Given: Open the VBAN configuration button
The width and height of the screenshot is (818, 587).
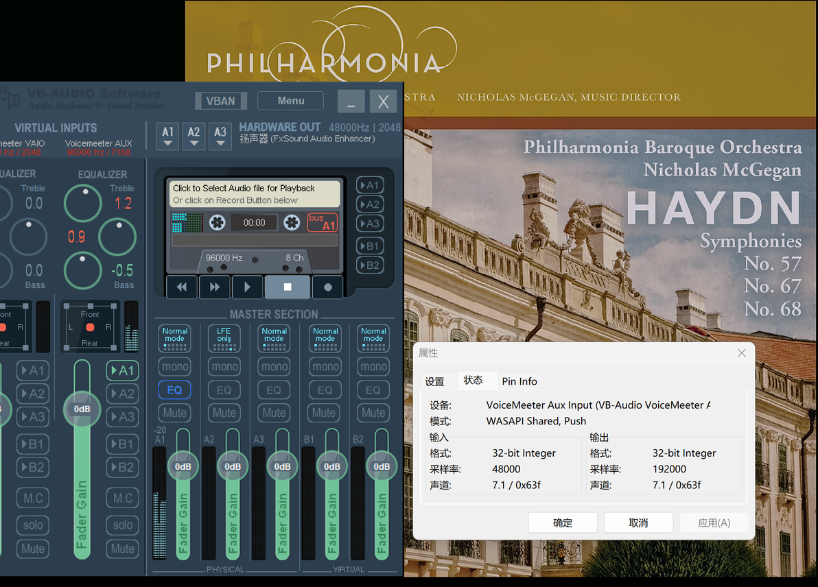Looking at the screenshot, I should pyautogui.click(x=221, y=101).
